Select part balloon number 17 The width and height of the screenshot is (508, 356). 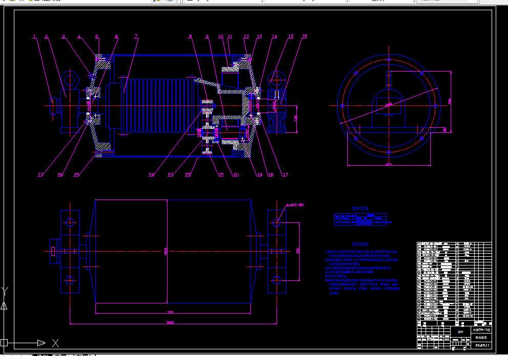(285, 175)
